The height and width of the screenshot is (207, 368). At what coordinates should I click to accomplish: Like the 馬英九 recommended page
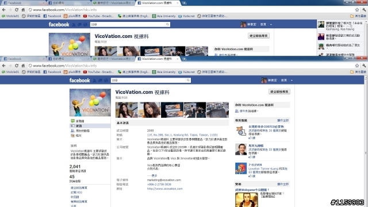[x=252, y=157]
